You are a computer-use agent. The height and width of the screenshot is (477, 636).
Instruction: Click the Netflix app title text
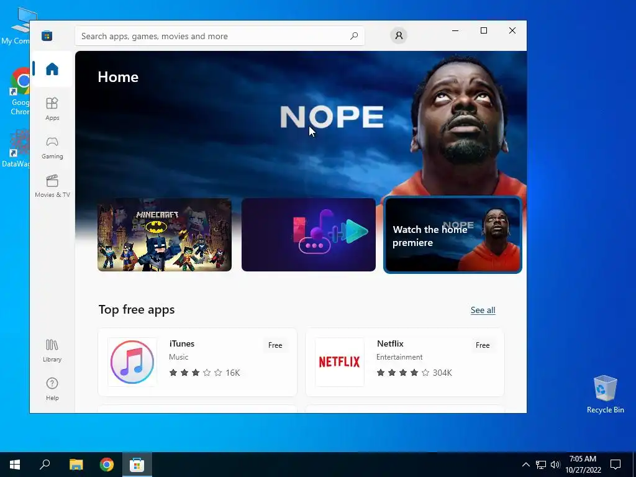click(x=390, y=343)
